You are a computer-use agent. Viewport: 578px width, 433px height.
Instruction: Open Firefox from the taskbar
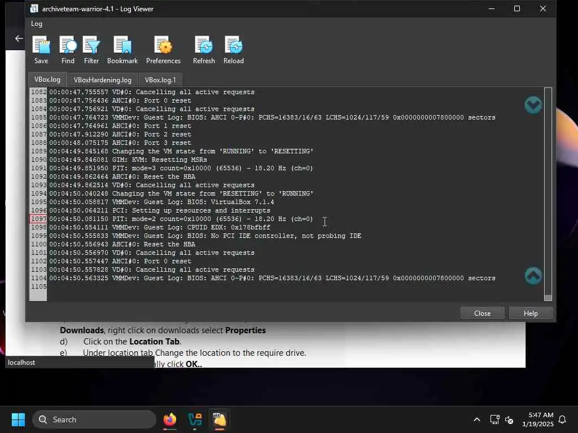(x=170, y=419)
